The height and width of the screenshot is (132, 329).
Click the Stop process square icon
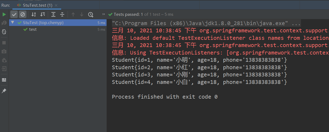point(4,42)
